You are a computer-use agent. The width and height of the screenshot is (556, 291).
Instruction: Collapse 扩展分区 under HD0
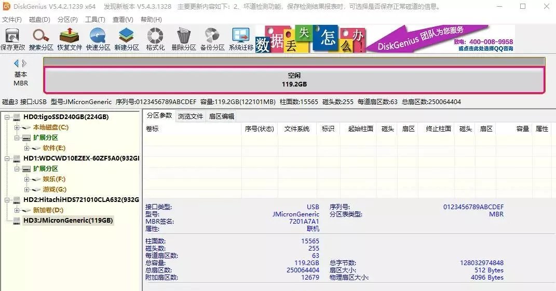(x=17, y=138)
